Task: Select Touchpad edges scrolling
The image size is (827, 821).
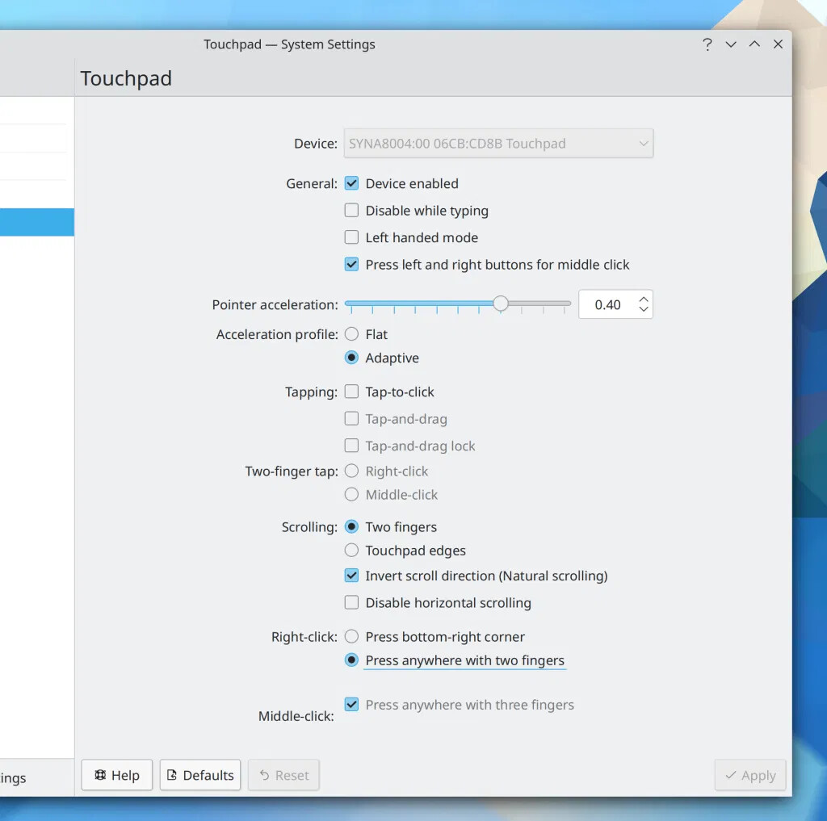Action: point(351,551)
